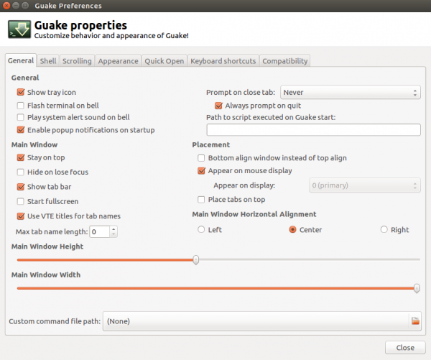Open the Custom command file path chooser

point(256,320)
